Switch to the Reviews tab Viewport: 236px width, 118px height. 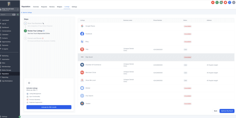coord(52,7)
